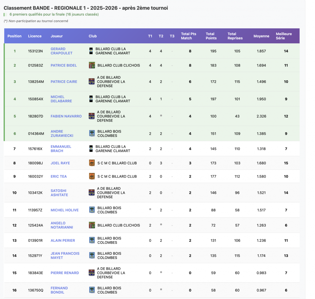Click the Total Pts Match column header

point(188,36)
